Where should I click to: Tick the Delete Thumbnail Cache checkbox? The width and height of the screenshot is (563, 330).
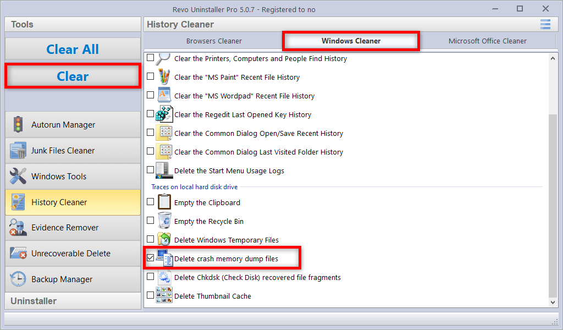(x=151, y=295)
